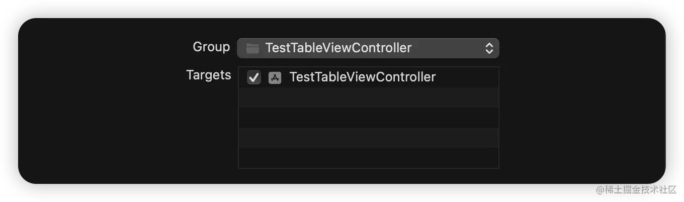
Task: Click the app target icon in Targets list
Action: click(275, 77)
